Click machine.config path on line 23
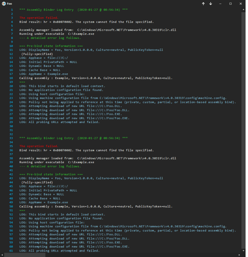Image resolution: width=248 pixels, height=257 pixels. coord(163,98)
